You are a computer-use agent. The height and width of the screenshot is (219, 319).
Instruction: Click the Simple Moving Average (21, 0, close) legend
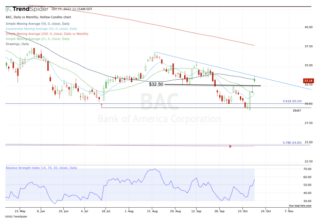38,39
